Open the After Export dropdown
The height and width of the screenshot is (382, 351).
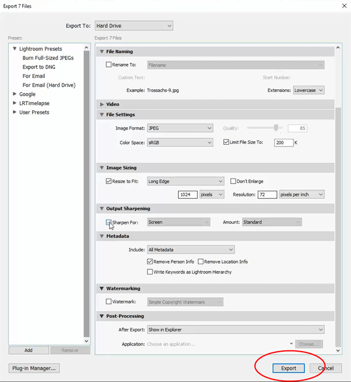point(236,330)
